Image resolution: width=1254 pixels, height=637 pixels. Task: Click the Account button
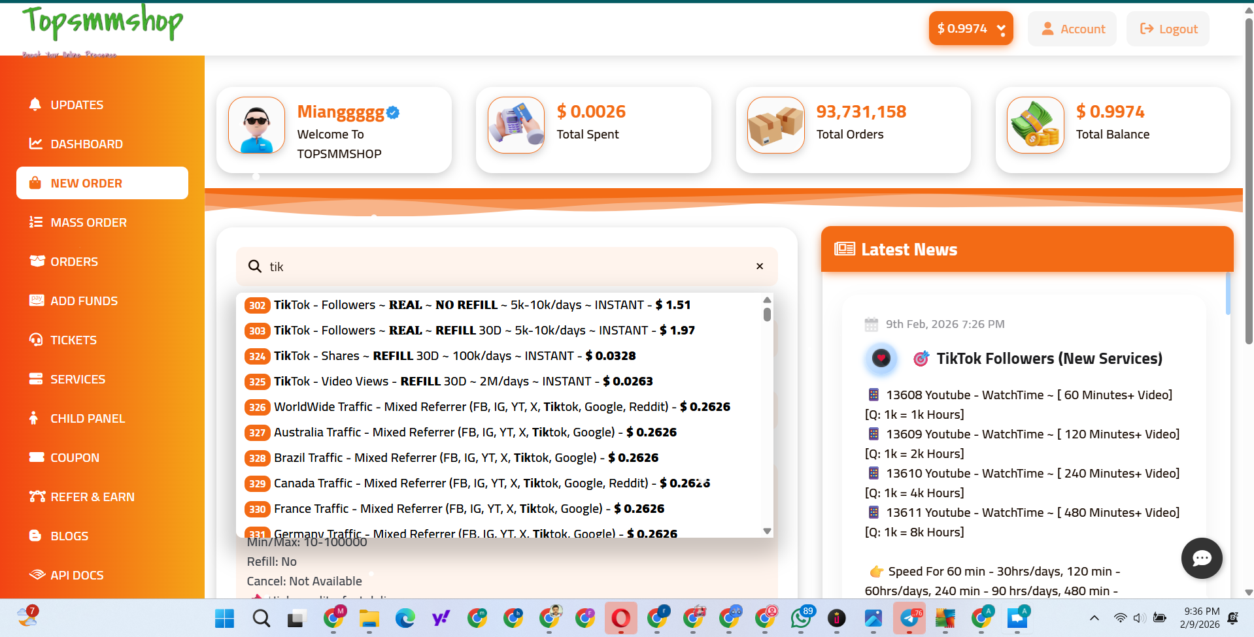coord(1072,29)
